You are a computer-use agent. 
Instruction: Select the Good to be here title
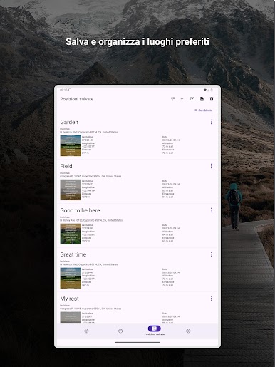point(80,210)
